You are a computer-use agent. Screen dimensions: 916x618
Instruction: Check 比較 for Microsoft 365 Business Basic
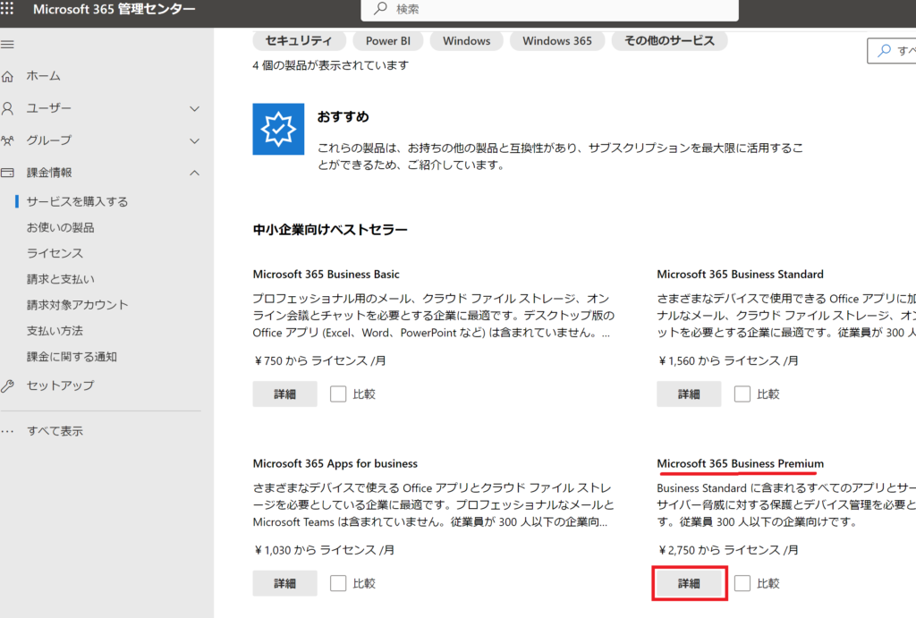coord(338,394)
